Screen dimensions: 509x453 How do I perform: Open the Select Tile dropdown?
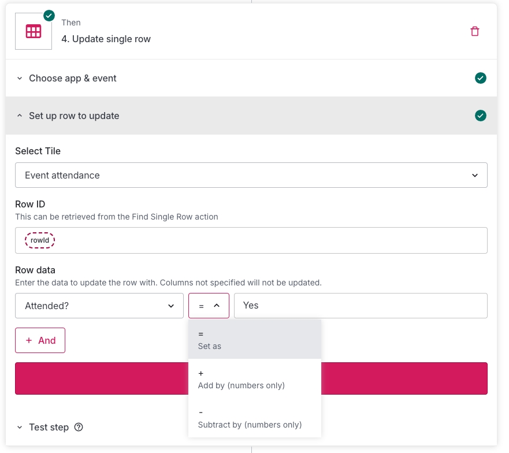click(251, 175)
